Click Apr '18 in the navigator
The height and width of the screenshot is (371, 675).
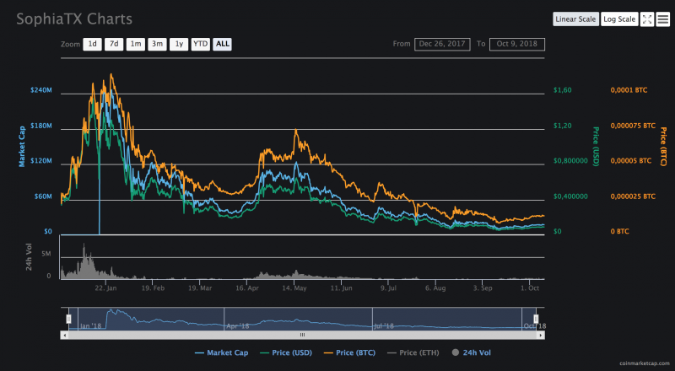click(238, 325)
